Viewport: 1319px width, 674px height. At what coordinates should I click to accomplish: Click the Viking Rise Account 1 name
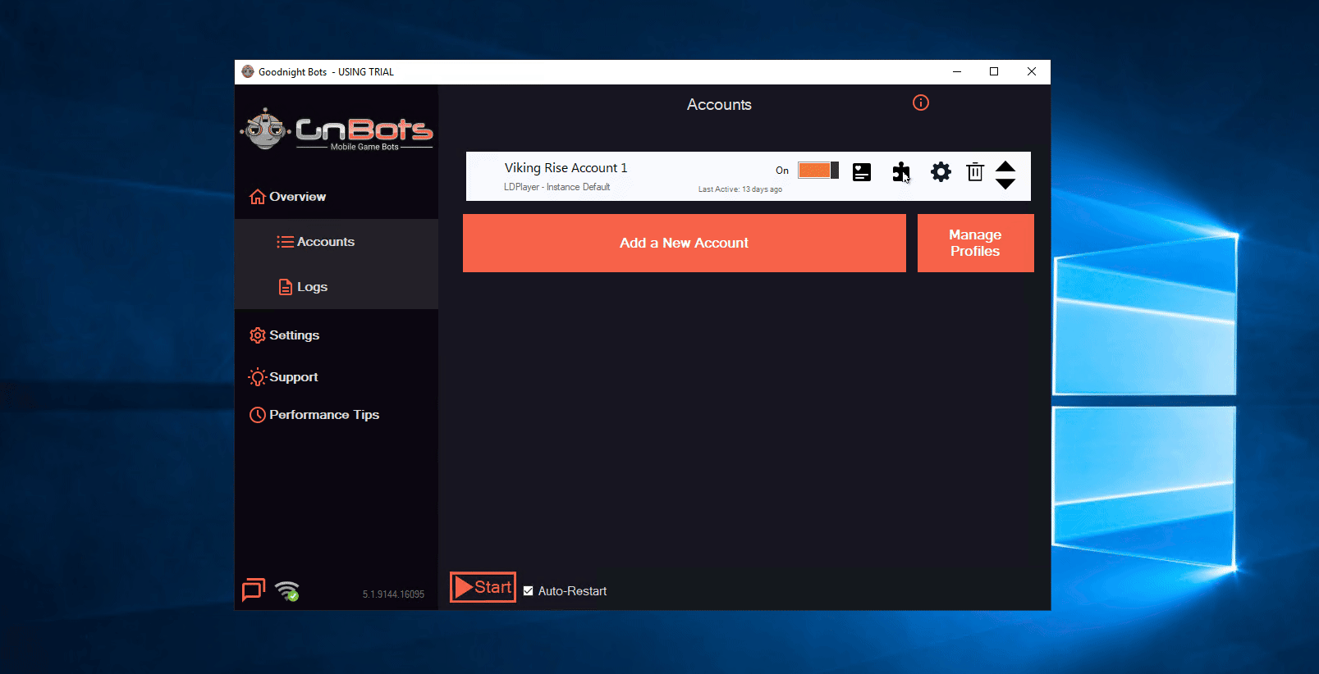tap(566, 168)
